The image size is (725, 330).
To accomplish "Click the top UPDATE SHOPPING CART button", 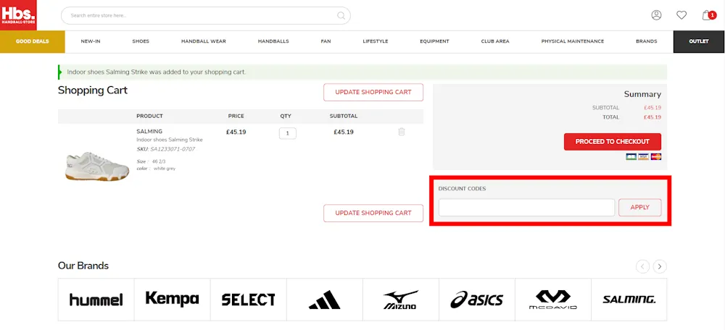I will click(373, 93).
